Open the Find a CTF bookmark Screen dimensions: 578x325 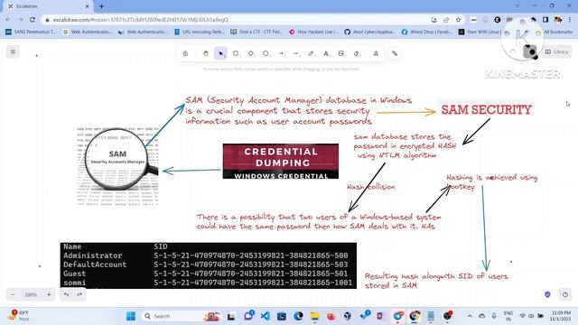point(256,32)
